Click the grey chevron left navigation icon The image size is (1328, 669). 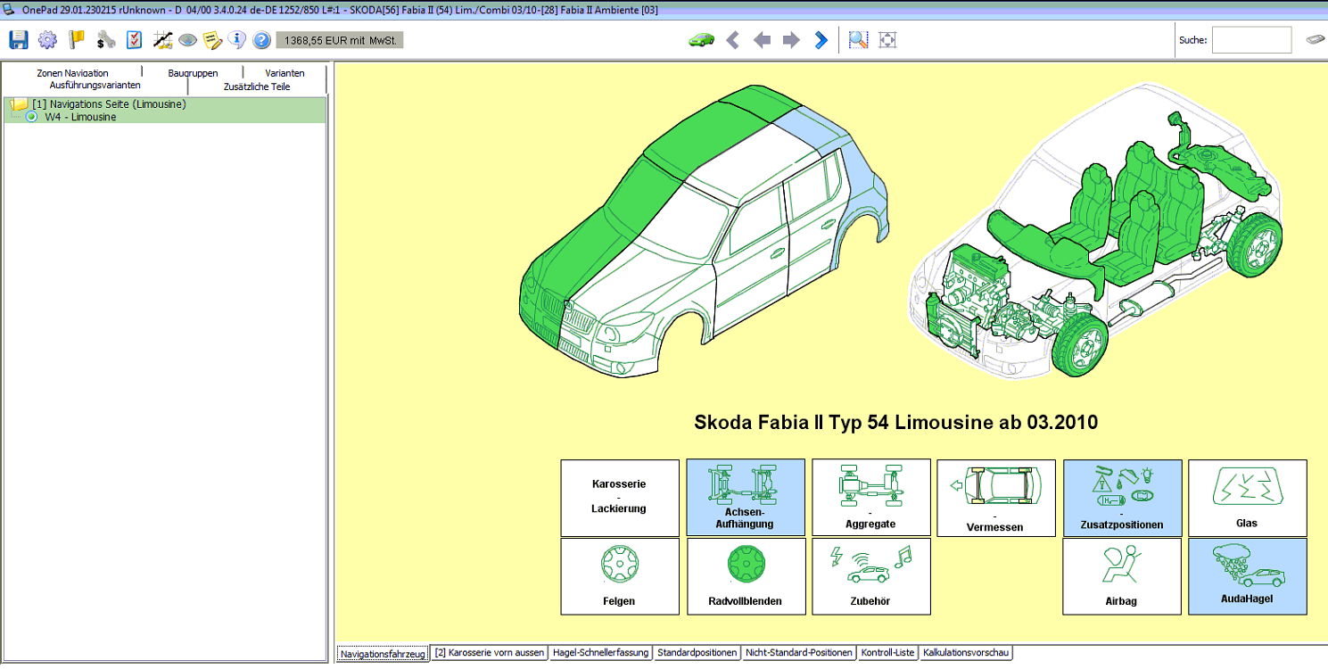pos(733,40)
